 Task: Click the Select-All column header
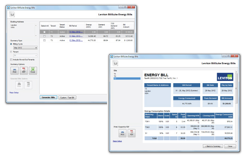pos(45,26)
